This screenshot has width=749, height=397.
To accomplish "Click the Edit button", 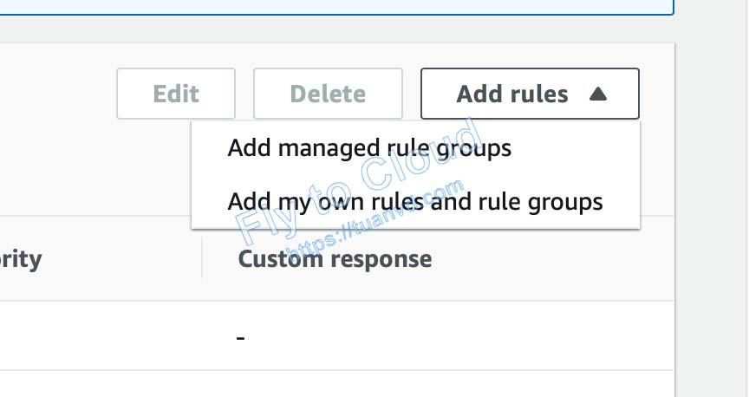I will click(176, 94).
